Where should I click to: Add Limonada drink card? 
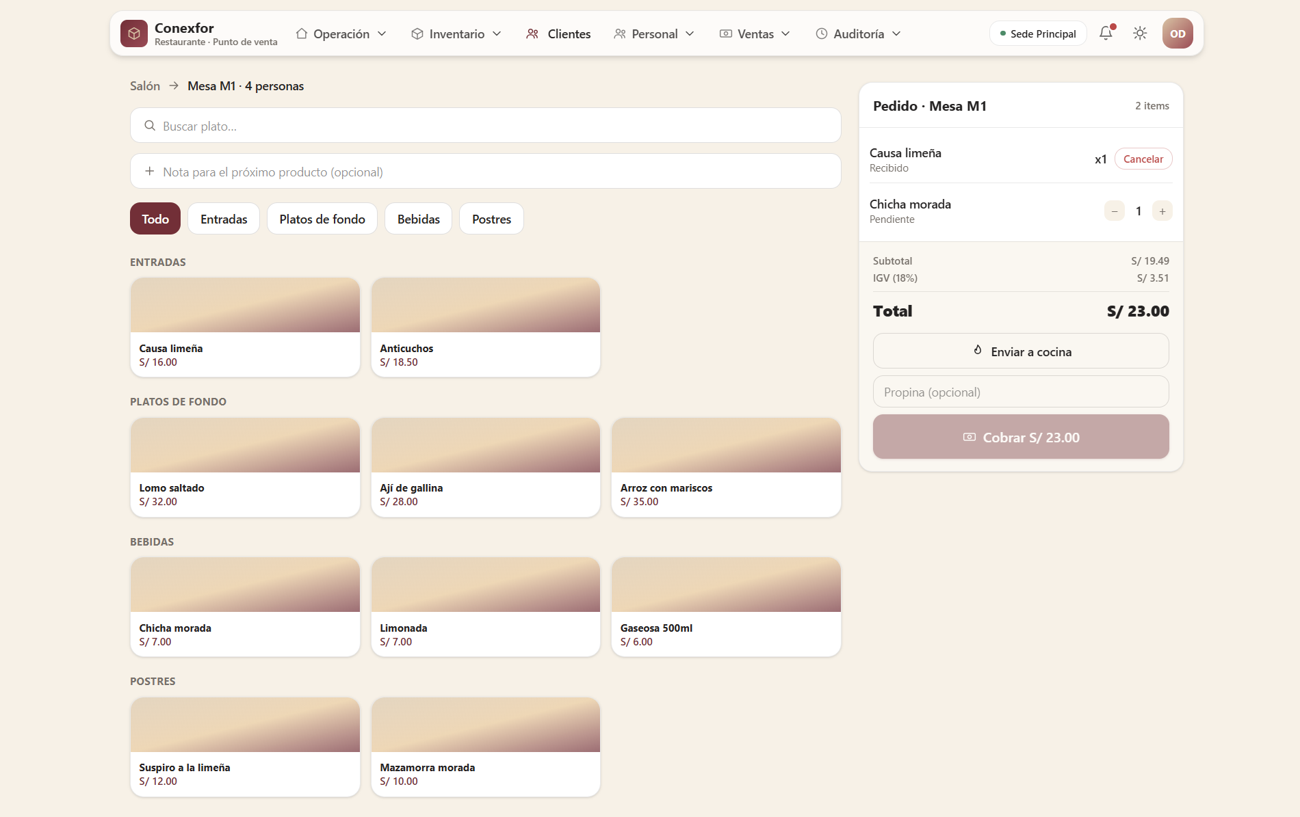click(x=486, y=607)
